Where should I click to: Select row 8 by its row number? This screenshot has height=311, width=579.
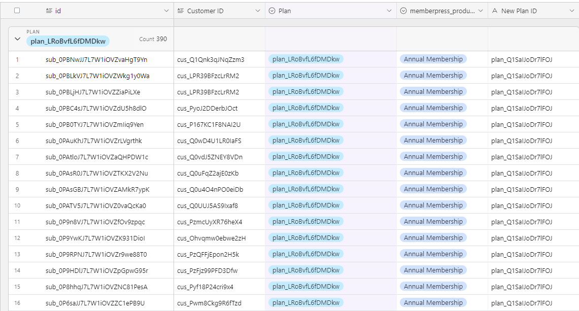tap(17, 174)
